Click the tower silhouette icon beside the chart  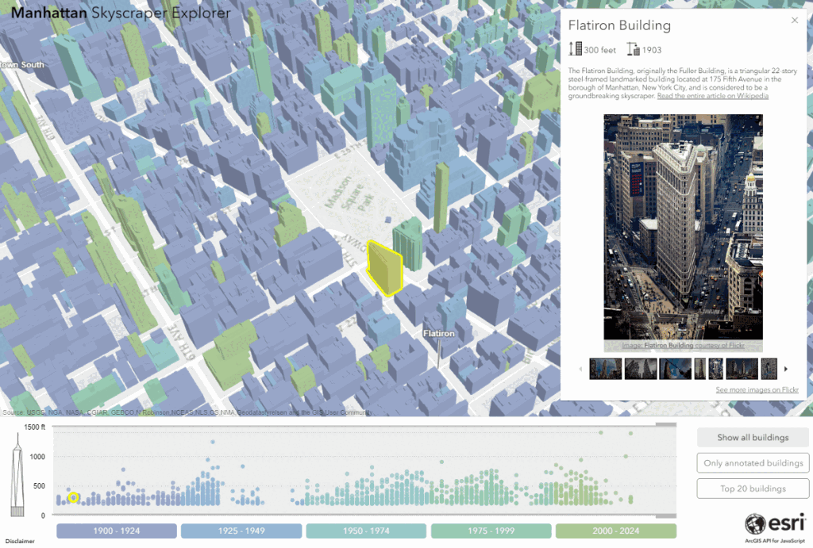pos(17,475)
